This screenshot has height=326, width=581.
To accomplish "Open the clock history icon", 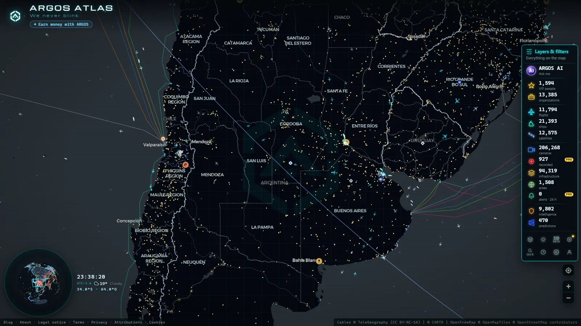I will pyautogui.click(x=543, y=252).
